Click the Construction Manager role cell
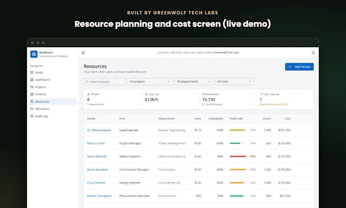 tap(134, 170)
